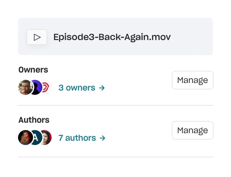Click the Owners section heading
This screenshot has height=177, width=231.
(33, 70)
